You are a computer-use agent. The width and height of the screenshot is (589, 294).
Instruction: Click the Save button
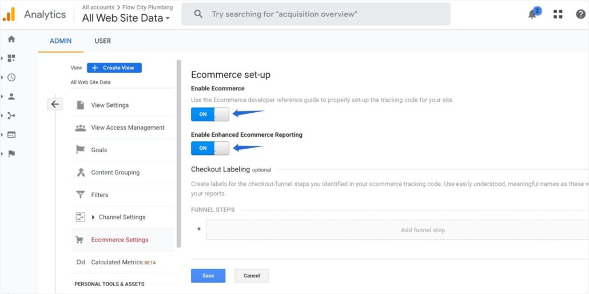[208, 276]
